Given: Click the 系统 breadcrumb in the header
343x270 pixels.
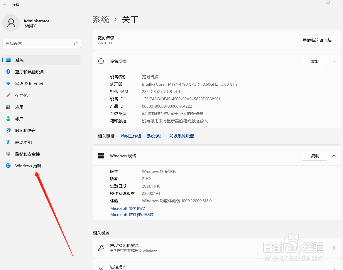Looking at the screenshot, I should click(x=101, y=19).
